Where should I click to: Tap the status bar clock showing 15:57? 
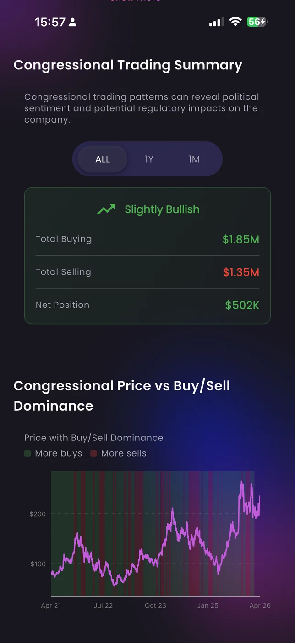click(50, 22)
